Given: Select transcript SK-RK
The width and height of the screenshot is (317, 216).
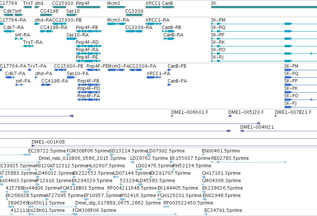Looking at the screenshot, I should click(218, 42).
